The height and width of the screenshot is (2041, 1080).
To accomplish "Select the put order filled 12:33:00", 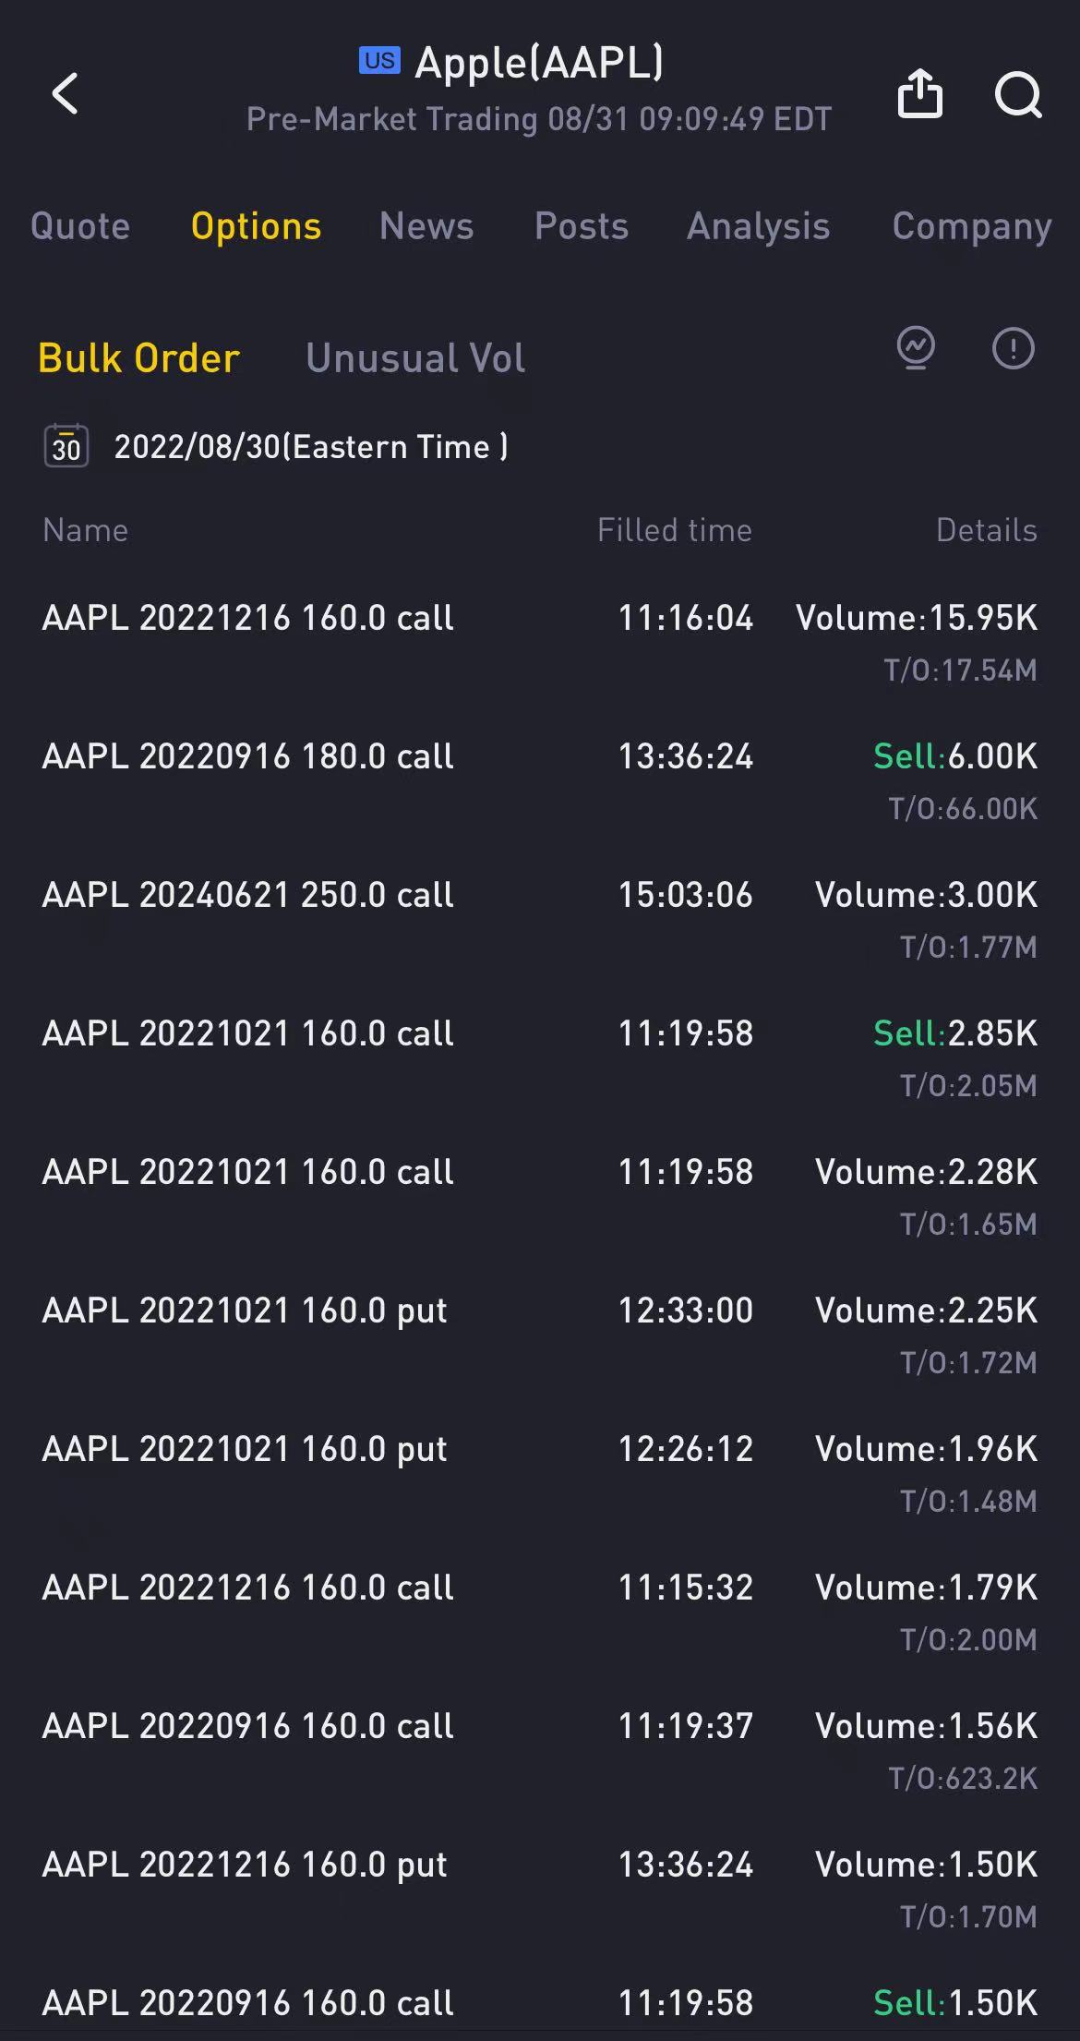I will [540, 1334].
